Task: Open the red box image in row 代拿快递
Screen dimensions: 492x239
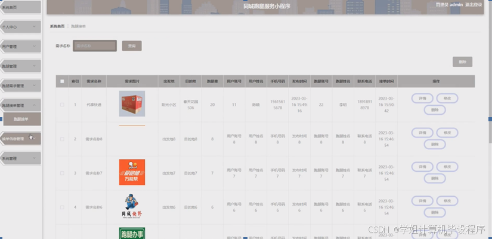Action: tap(132, 103)
